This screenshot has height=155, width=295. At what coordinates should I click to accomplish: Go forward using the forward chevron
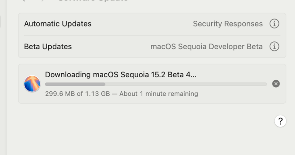(42, 1)
